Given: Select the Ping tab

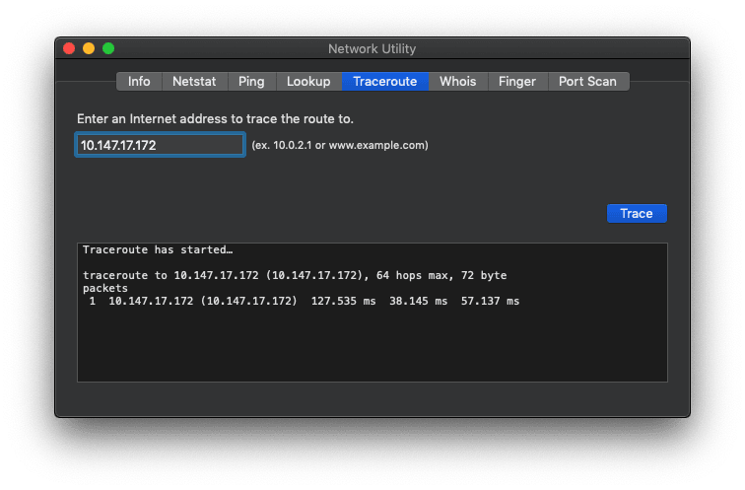Looking at the screenshot, I should click(x=251, y=81).
